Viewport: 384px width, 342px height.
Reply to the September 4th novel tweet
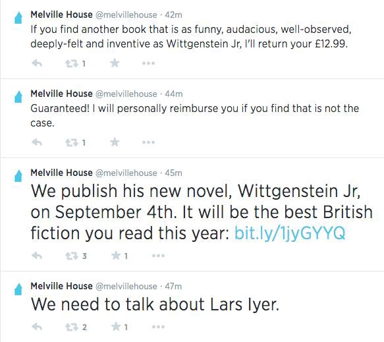[x=37, y=256]
